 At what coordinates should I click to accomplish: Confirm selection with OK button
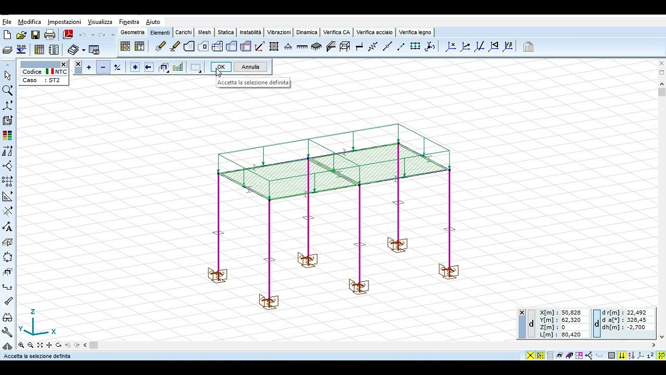(x=221, y=67)
